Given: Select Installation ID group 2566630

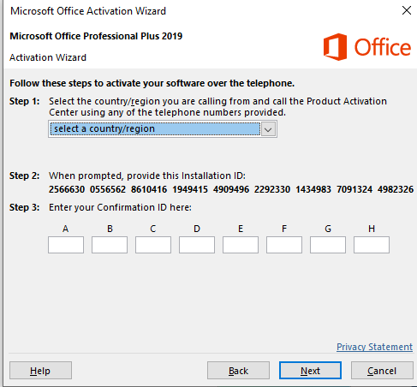Looking at the screenshot, I should click(67, 189).
